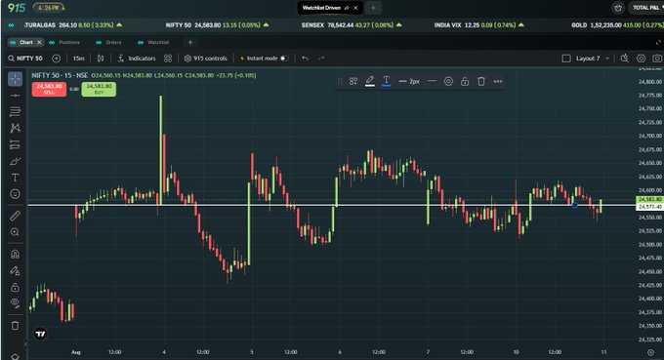
Task: Select the trend line drawing tool
Action: click(x=15, y=96)
